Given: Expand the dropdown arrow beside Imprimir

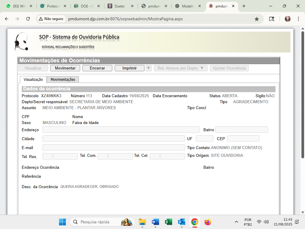Looking at the screenshot, I should point(149,68).
